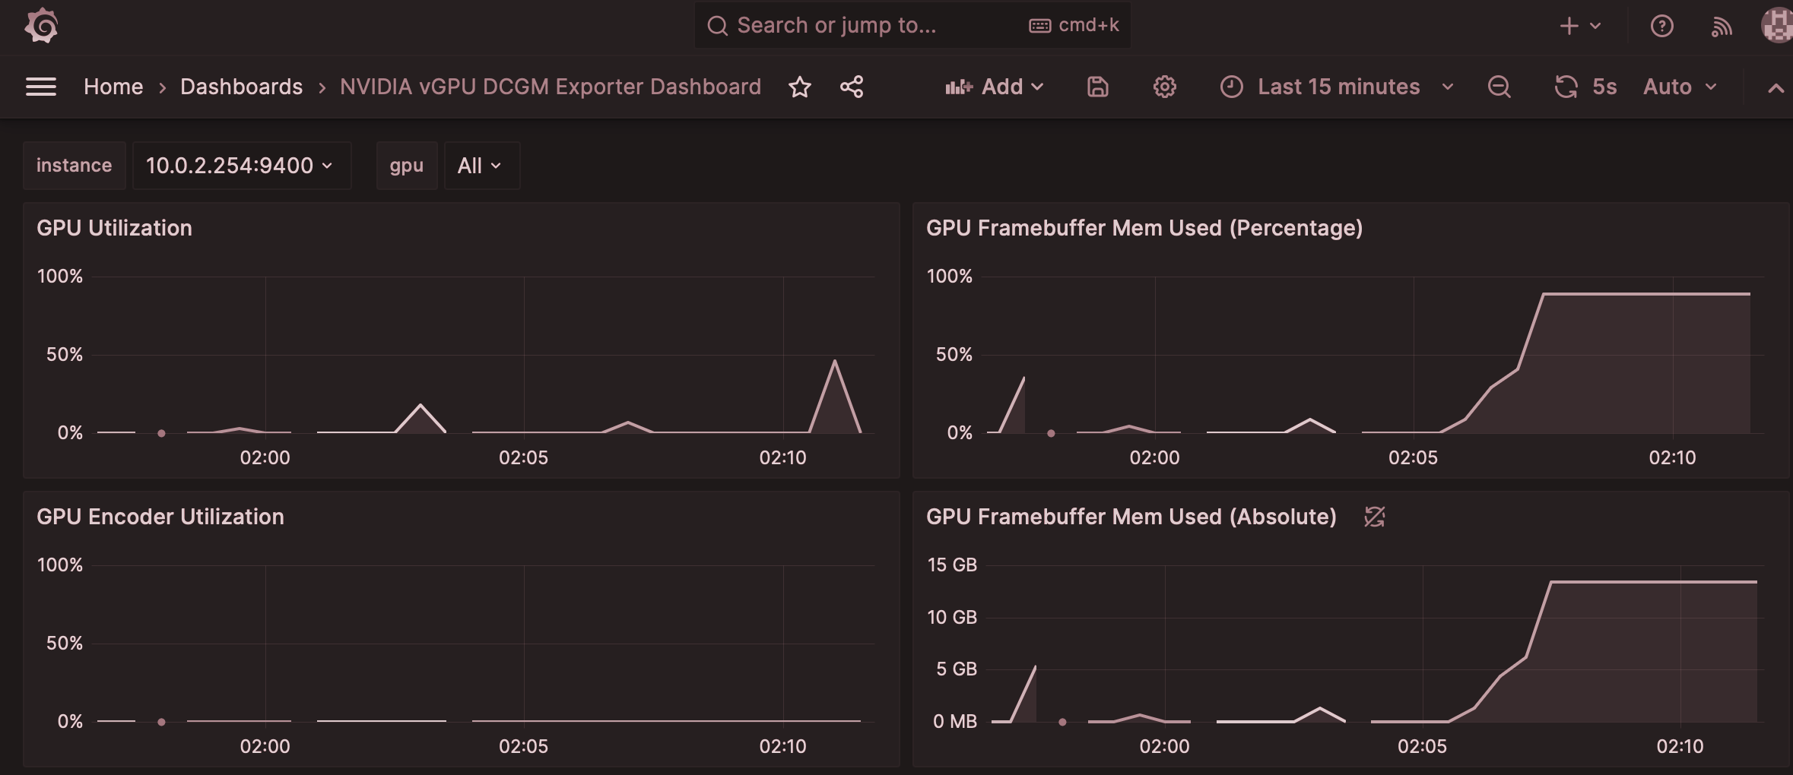Open Last 15 minutes time picker
Screen dimensions: 1793x775
click(1338, 87)
